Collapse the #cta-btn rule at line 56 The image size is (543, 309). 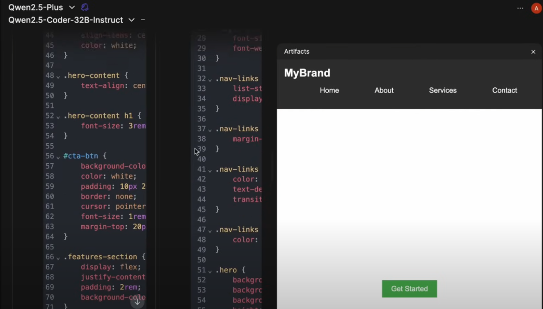tap(58, 157)
